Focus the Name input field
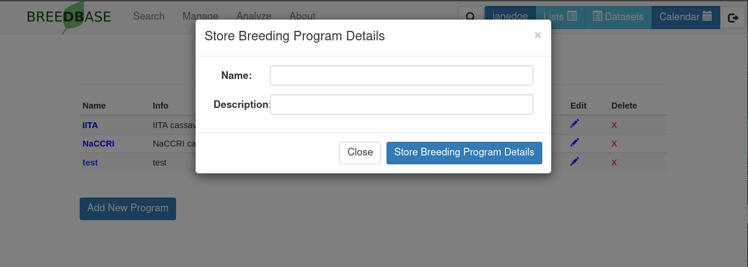The height and width of the screenshot is (267, 748). coord(401,75)
